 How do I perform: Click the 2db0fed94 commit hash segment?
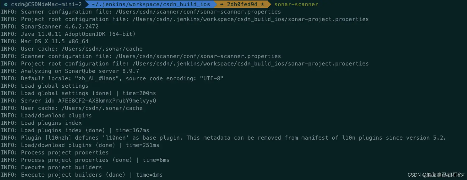(x=242, y=4)
